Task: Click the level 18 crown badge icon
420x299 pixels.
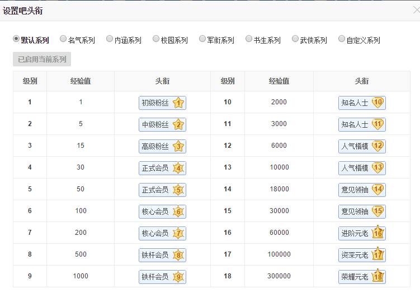Action: click(378, 276)
